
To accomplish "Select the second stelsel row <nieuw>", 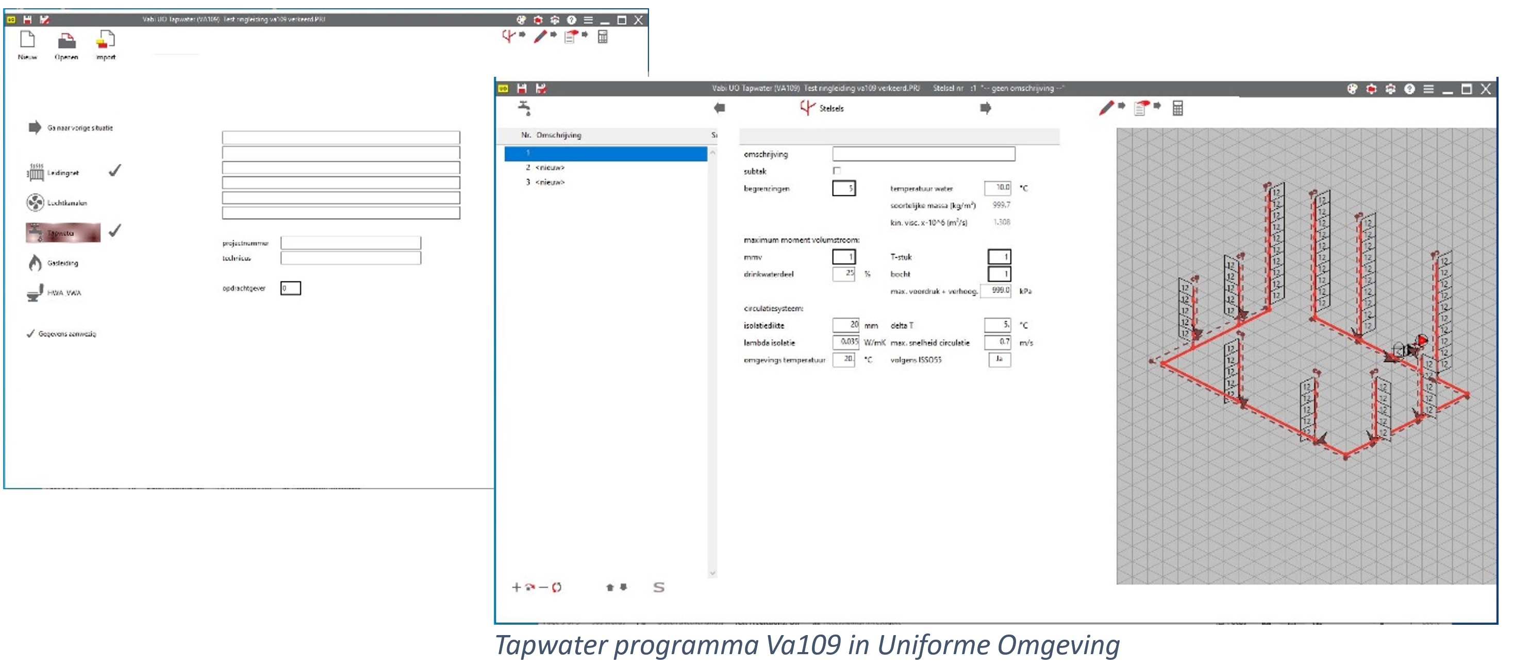I will pyautogui.click(x=549, y=168).
